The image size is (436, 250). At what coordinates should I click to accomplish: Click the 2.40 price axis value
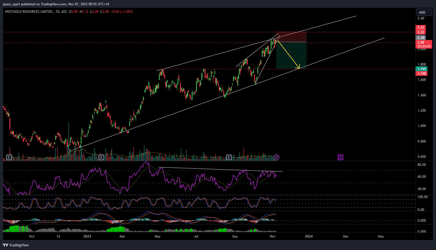tap(421, 18)
